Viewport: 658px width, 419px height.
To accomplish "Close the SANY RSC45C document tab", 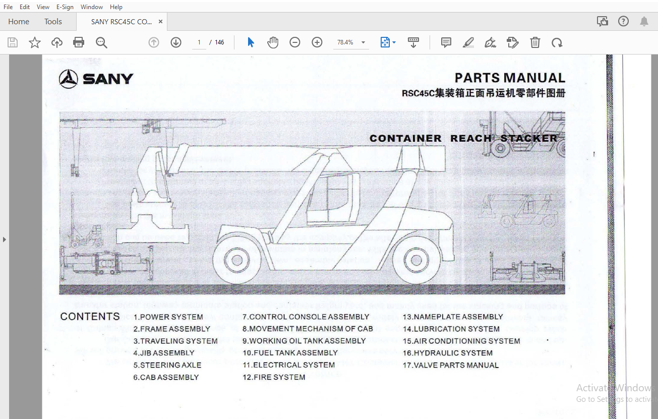I will click(160, 22).
